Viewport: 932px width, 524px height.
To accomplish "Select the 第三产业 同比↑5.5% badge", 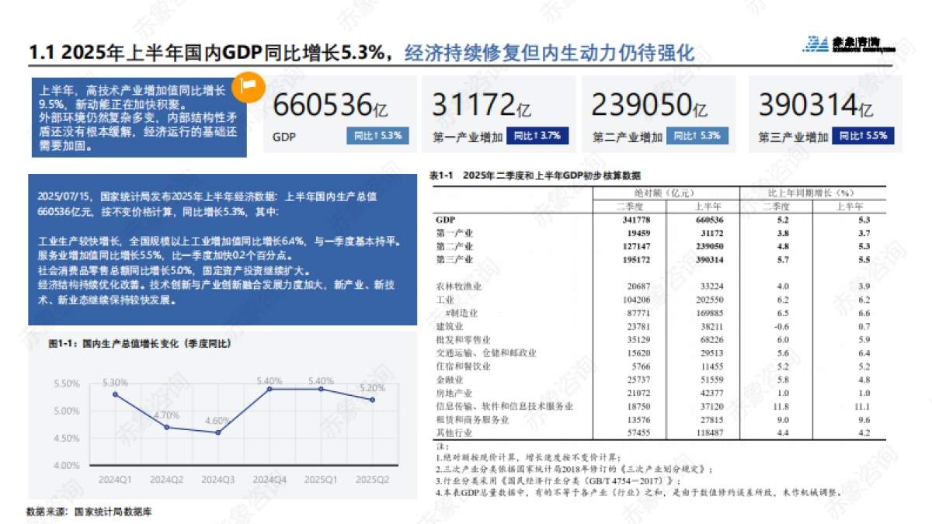I will point(863,136).
